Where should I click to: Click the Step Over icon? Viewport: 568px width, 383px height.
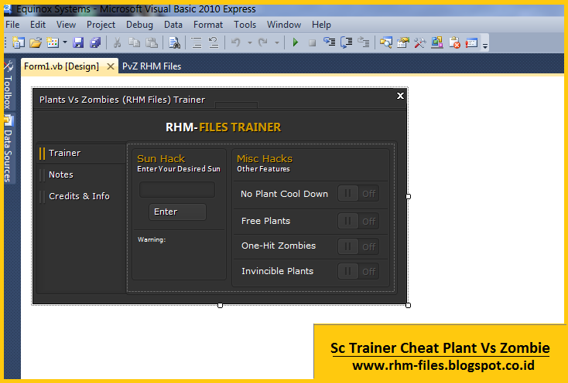347,42
